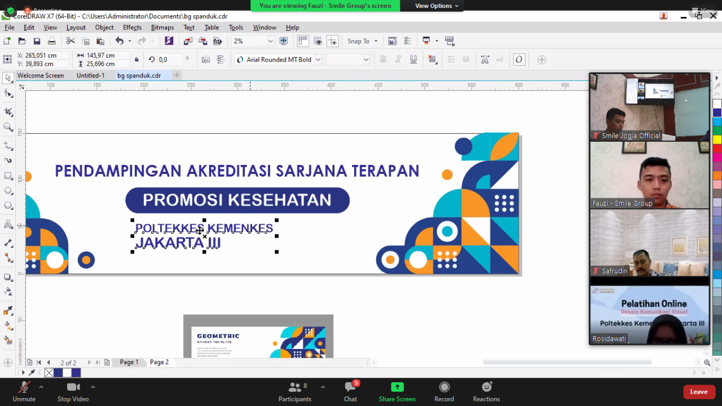Screen dimensions: 722x406
Task: Pick the yellow swatch in color palette
Action: pos(717,139)
